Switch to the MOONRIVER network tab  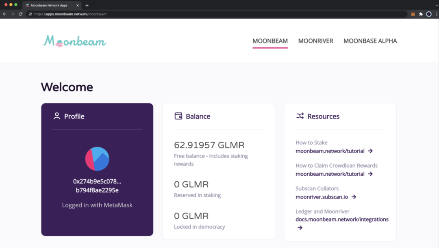coord(315,41)
